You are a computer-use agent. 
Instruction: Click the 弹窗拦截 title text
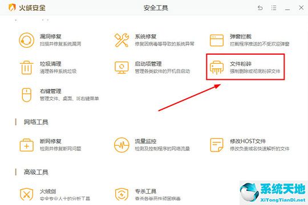click(x=241, y=36)
